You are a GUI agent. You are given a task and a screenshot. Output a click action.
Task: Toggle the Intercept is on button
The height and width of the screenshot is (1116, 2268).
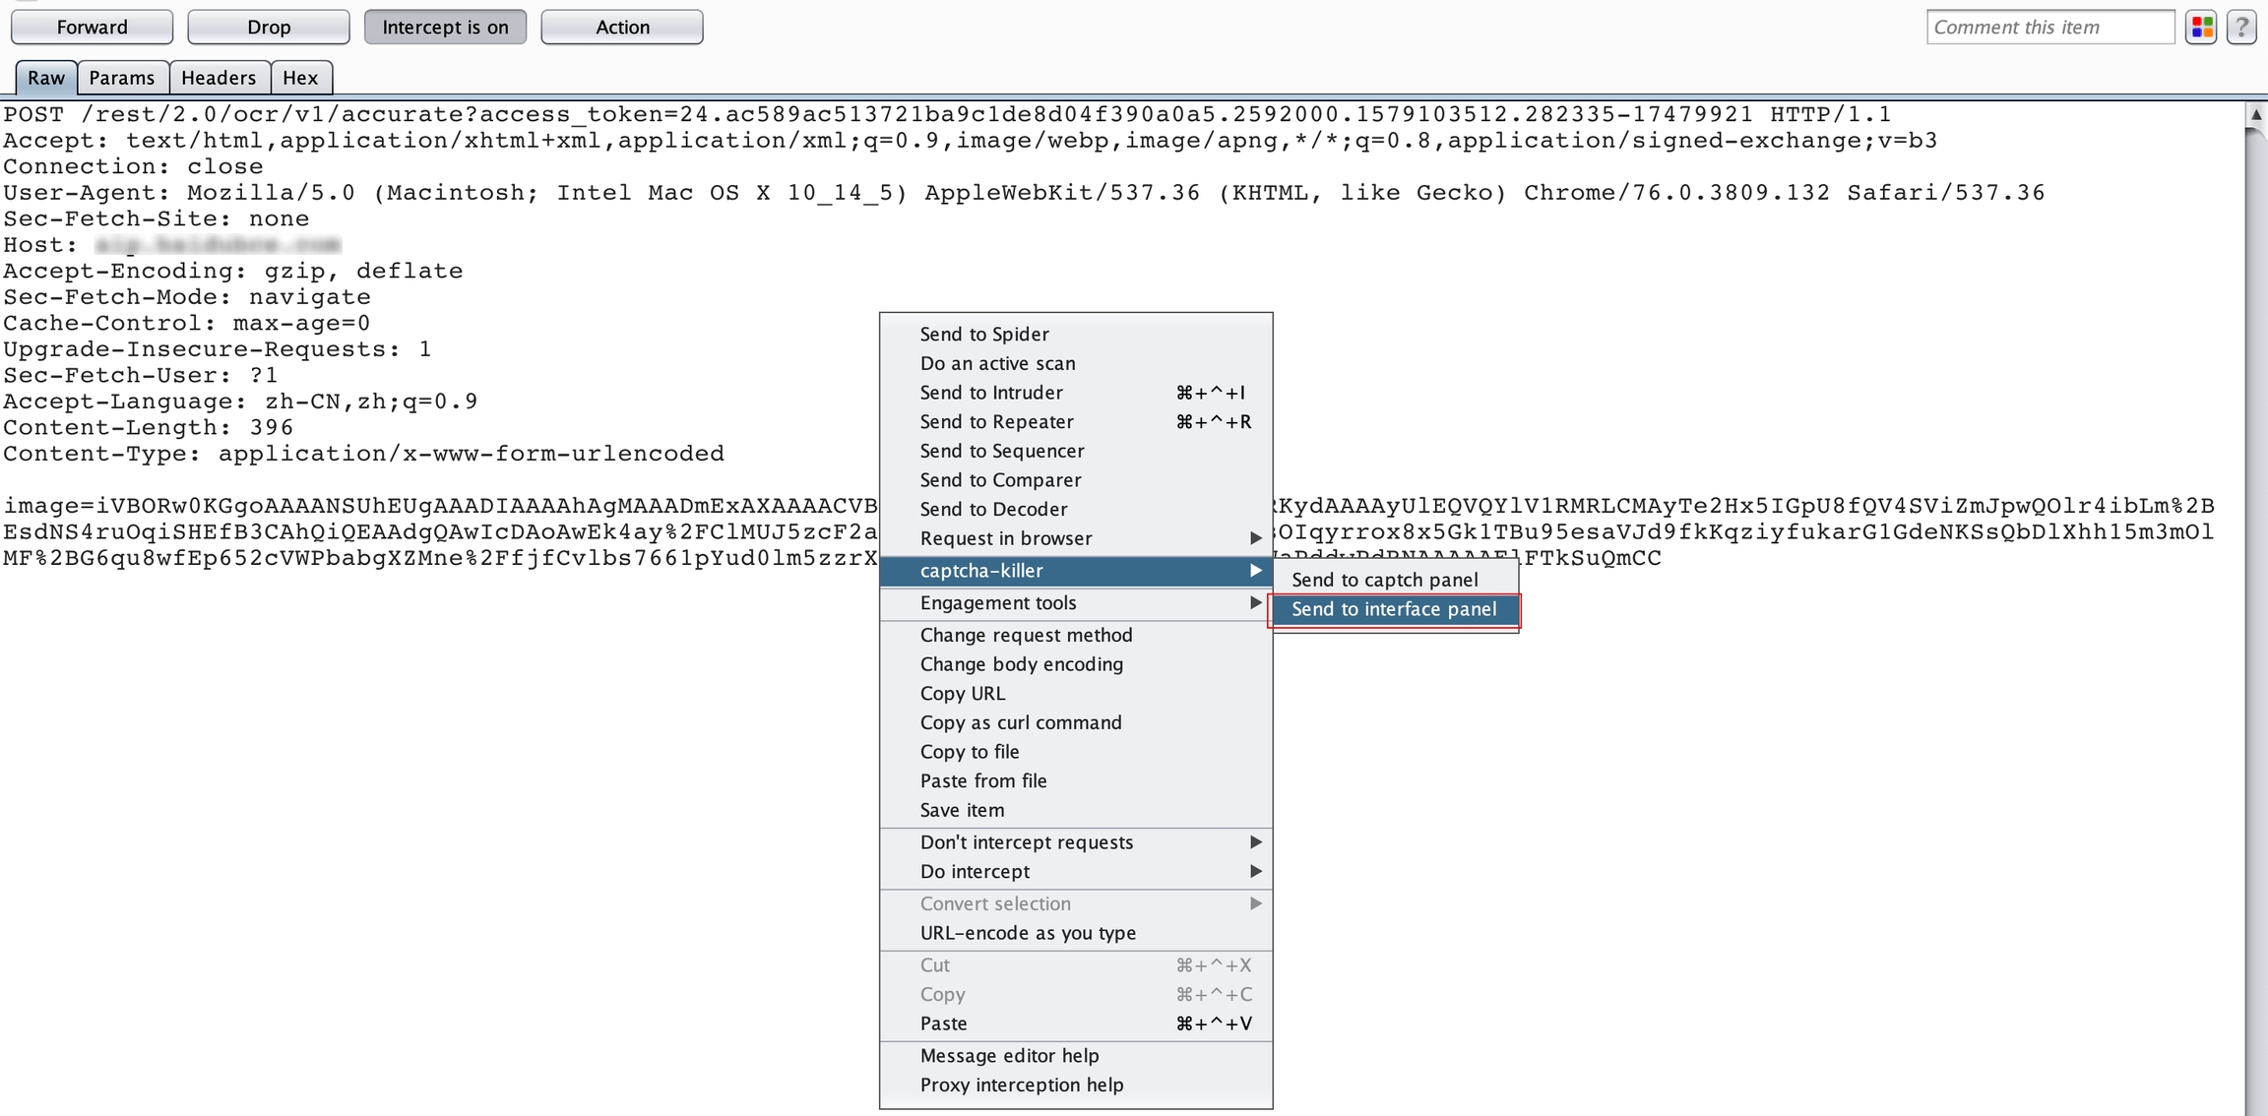[x=445, y=28]
